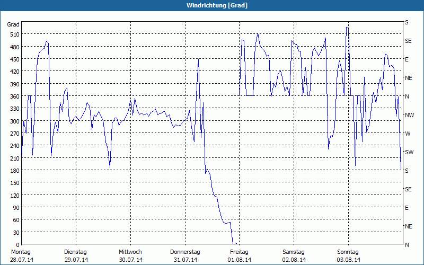Select the 270 value on the left axis
The image size is (424, 265).
click(x=15, y=134)
